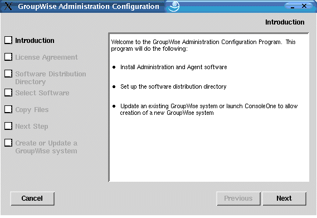Click the Introduction page heading
The height and width of the screenshot is (218, 317).
[x=285, y=22]
